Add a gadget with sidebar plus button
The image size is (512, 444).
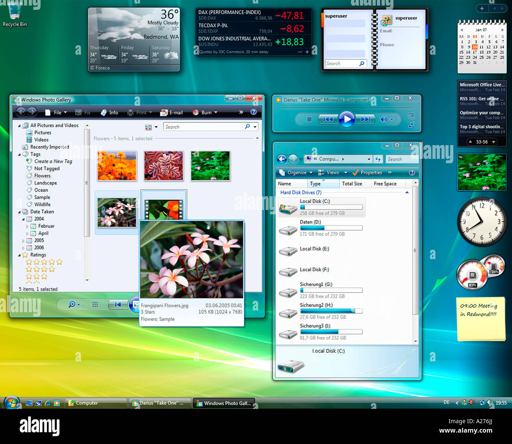482,8
